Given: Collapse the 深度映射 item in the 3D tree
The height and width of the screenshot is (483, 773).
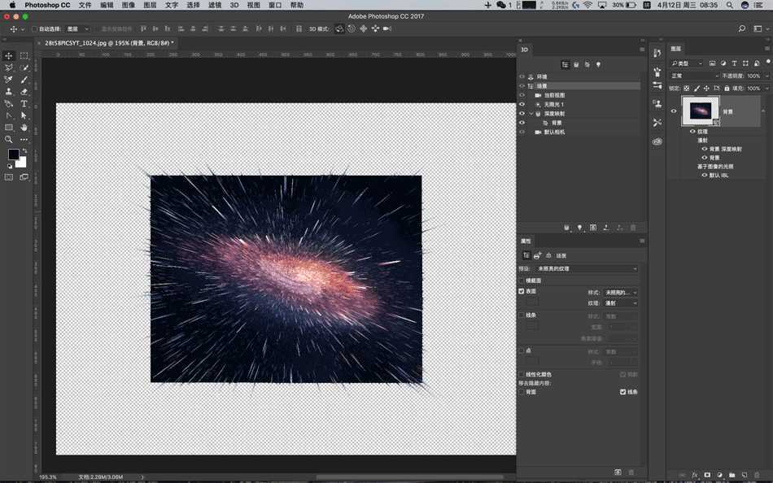Looking at the screenshot, I should click(x=531, y=113).
